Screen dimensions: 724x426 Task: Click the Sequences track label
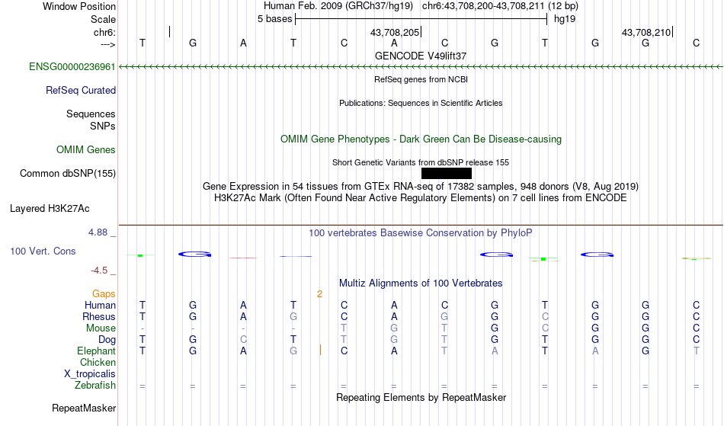tap(91, 114)
